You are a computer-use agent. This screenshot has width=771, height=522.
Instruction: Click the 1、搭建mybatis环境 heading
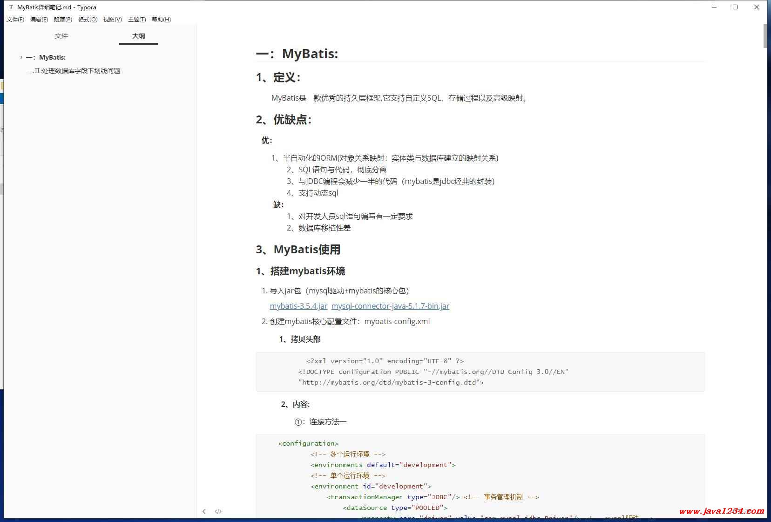coord(300,271)
